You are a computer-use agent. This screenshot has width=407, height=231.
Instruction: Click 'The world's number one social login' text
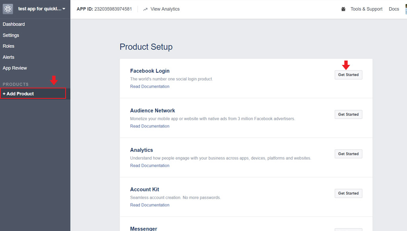pos(171,79)
